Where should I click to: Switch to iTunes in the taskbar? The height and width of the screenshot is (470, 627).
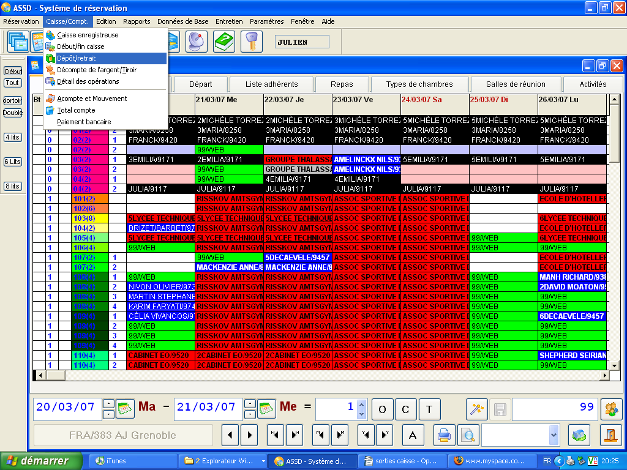tap(132, 461)
